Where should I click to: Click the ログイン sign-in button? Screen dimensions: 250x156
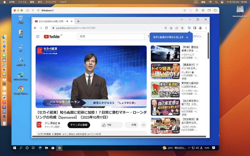pos(198,37)
